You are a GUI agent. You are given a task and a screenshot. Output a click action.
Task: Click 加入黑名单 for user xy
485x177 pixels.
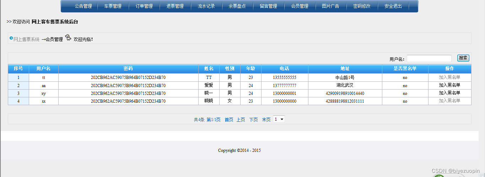[449, 93]
